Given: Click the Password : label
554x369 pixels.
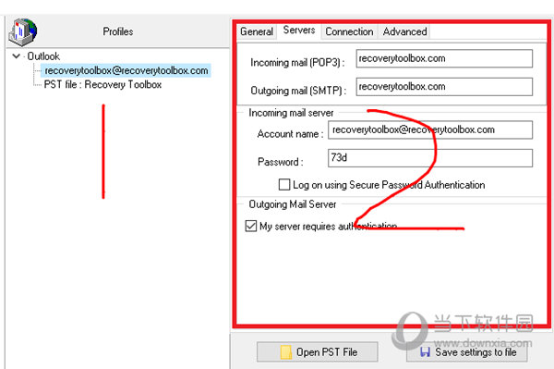Looking at the screenshot, I should click(x=280, y=162).
